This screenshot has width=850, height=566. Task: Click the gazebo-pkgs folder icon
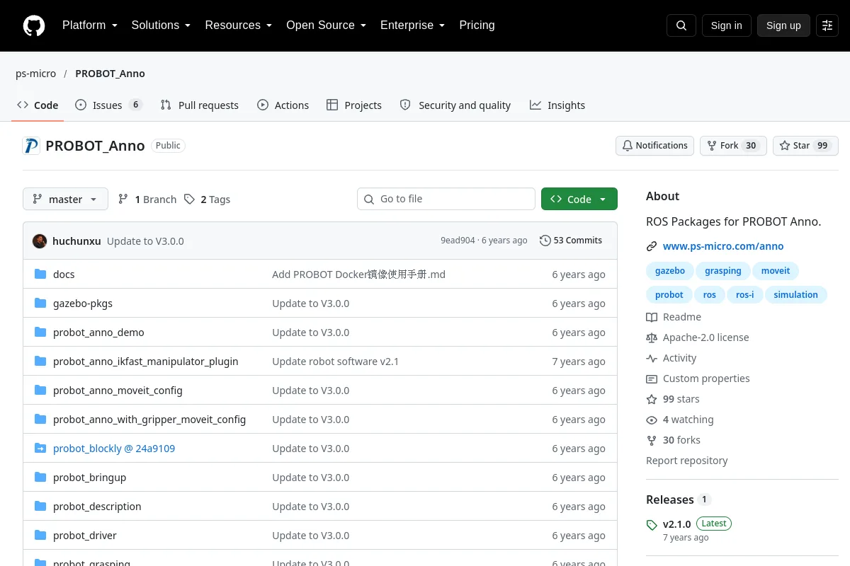pos(40,303)
